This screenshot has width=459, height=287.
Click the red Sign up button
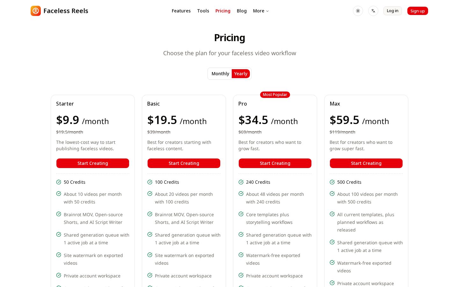[x=418, y=11]
